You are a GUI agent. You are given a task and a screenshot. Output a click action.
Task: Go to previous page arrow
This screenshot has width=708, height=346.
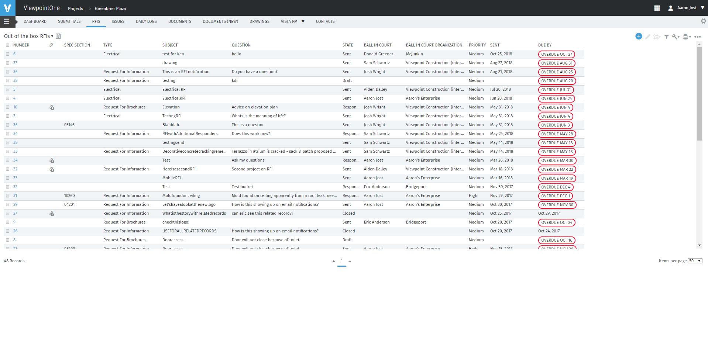pos(334,261)
